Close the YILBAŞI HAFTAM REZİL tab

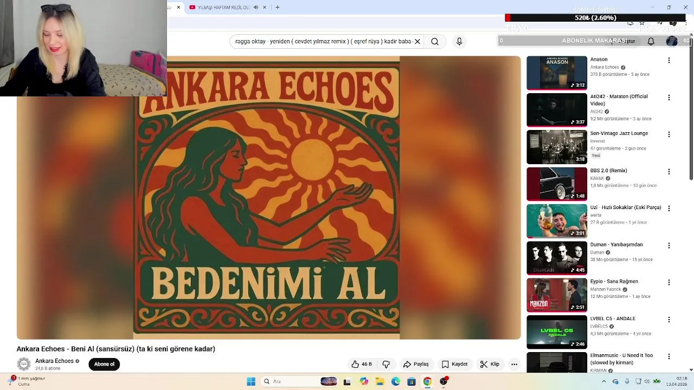coord(265,8)
